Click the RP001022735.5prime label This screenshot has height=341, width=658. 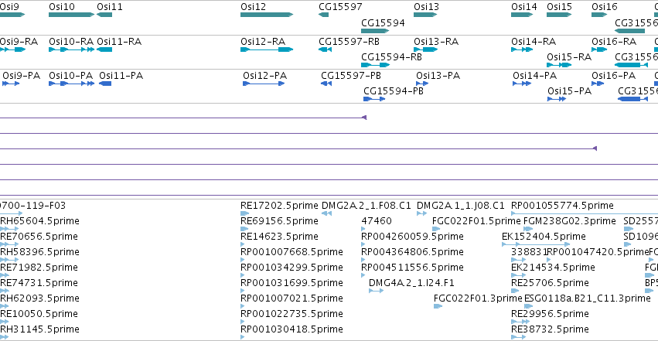[291, 314]
